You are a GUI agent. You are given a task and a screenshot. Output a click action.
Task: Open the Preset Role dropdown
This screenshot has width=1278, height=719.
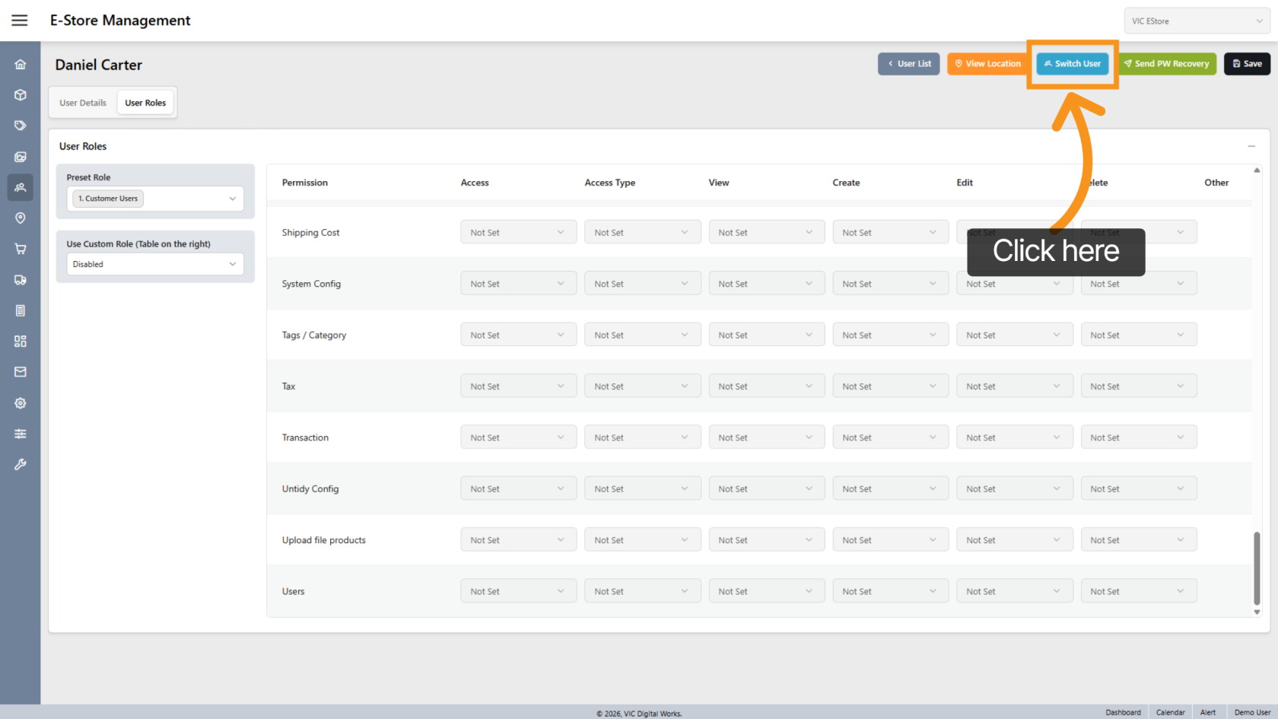[x=155, y=199]
